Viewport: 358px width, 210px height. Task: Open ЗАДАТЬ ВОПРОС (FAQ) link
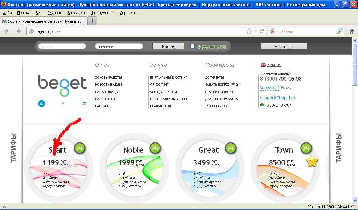coord(222,85)
